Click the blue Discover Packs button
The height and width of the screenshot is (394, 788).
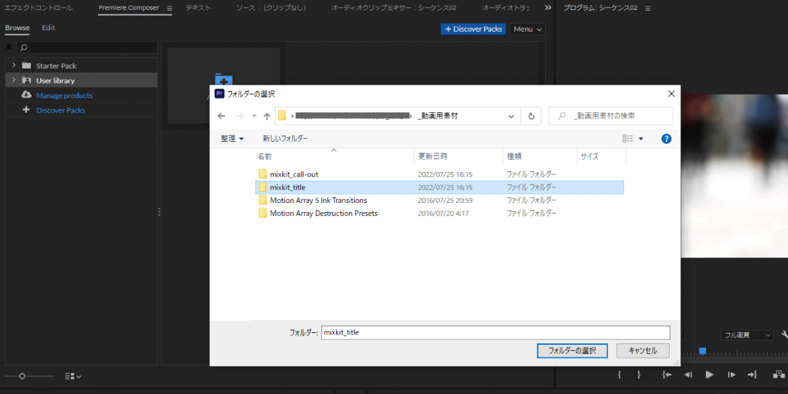(473, 29)
